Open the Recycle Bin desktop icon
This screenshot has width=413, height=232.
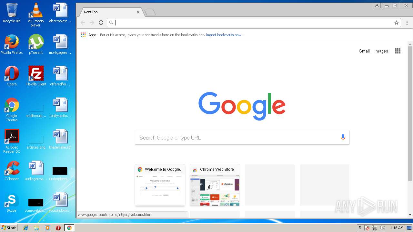12,13
